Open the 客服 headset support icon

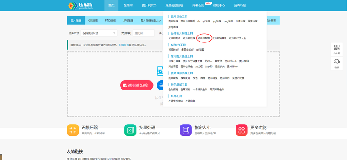click(337, 61)
